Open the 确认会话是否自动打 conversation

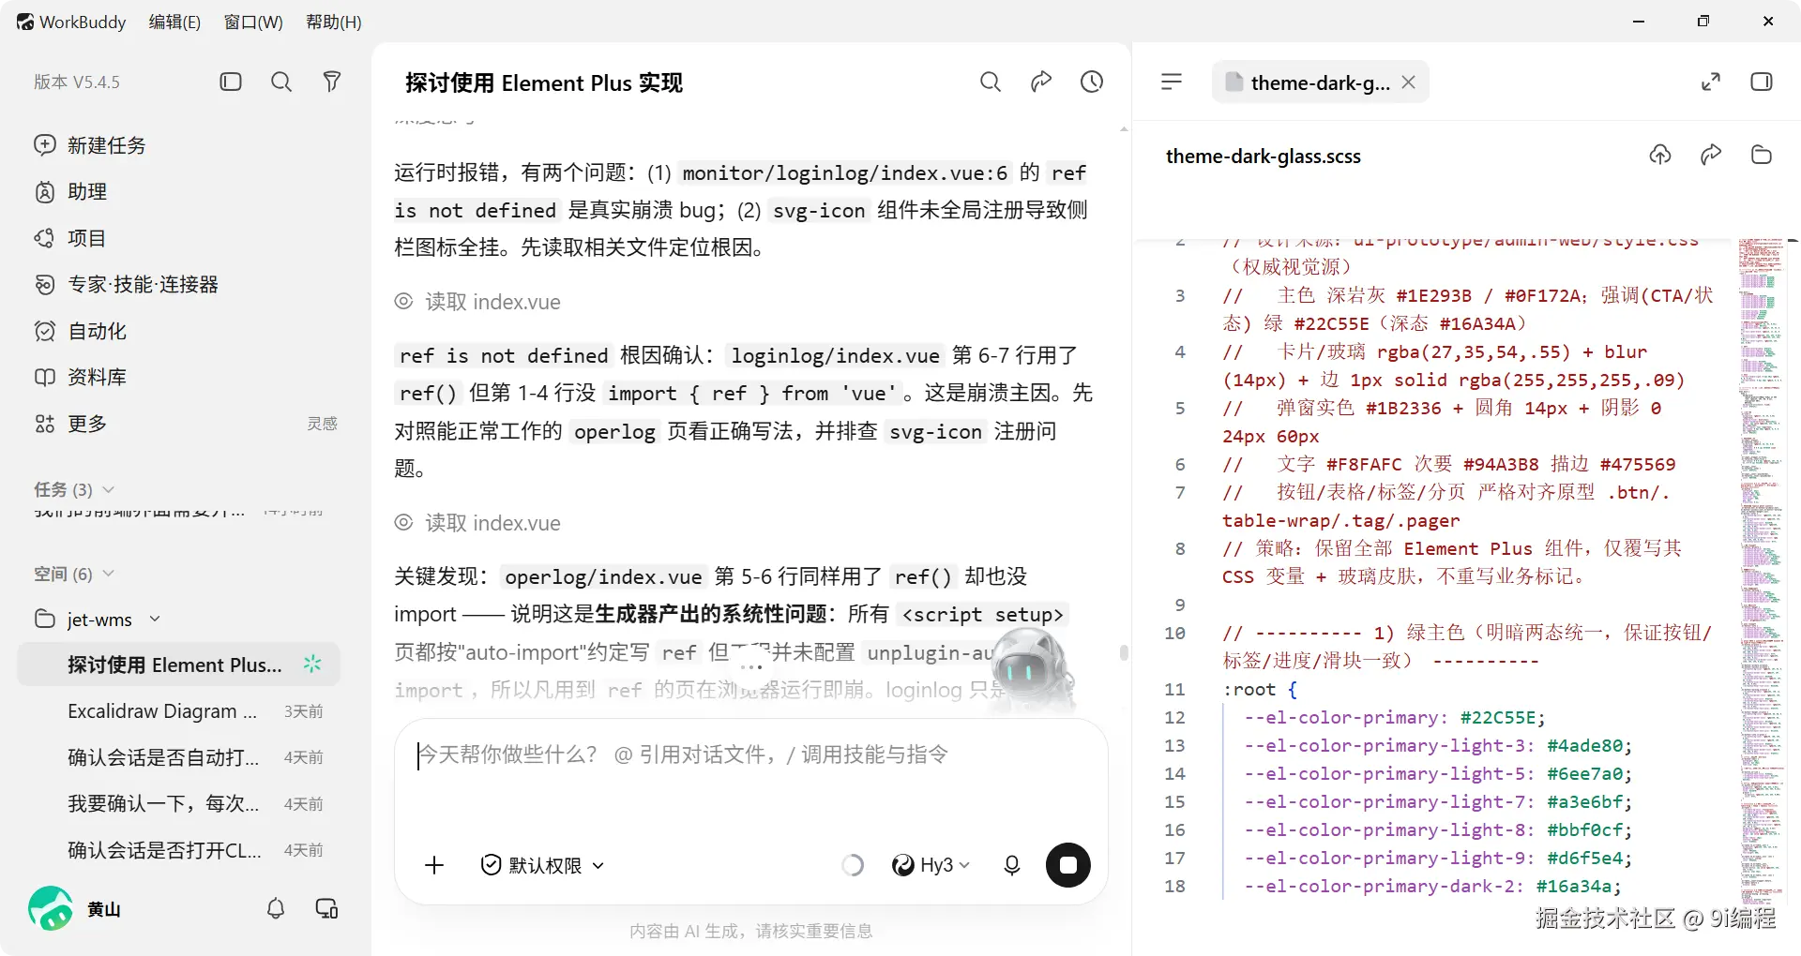(178, 757)
